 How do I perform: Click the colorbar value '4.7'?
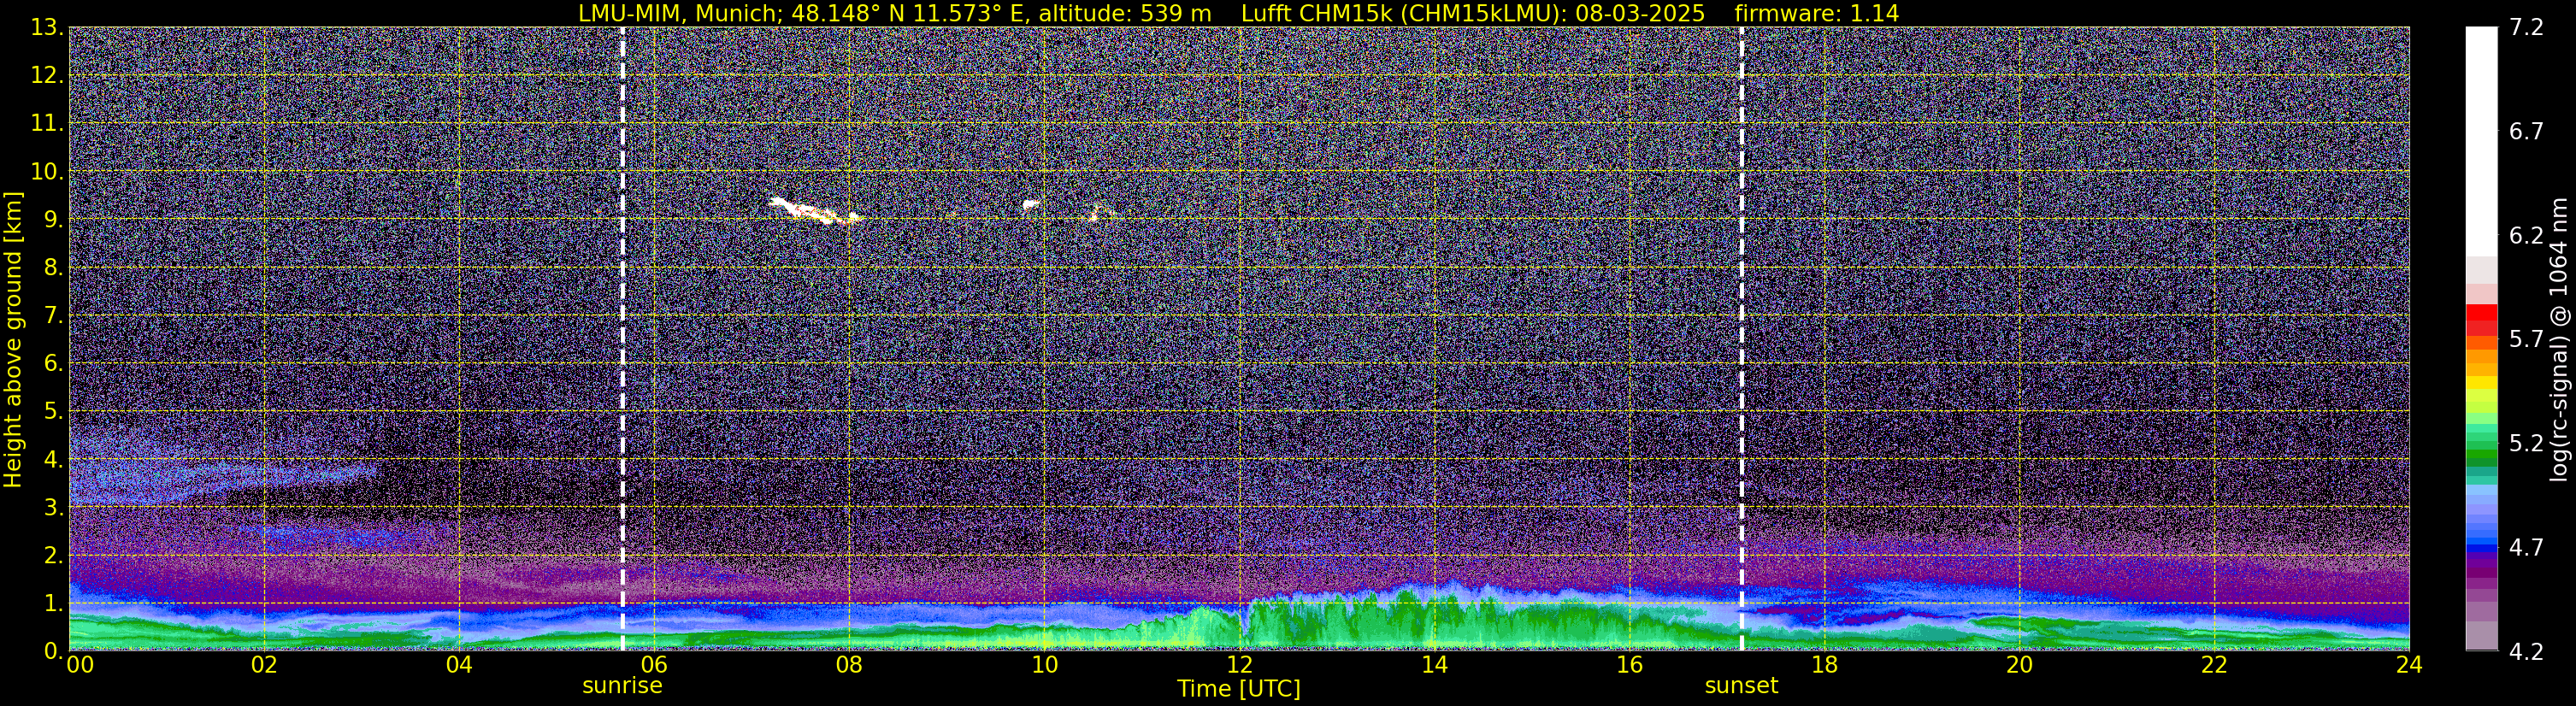click(x=2526, y=548)
